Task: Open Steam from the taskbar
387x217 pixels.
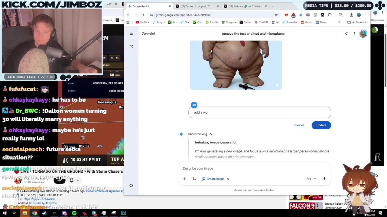Action: pos(44,213)
